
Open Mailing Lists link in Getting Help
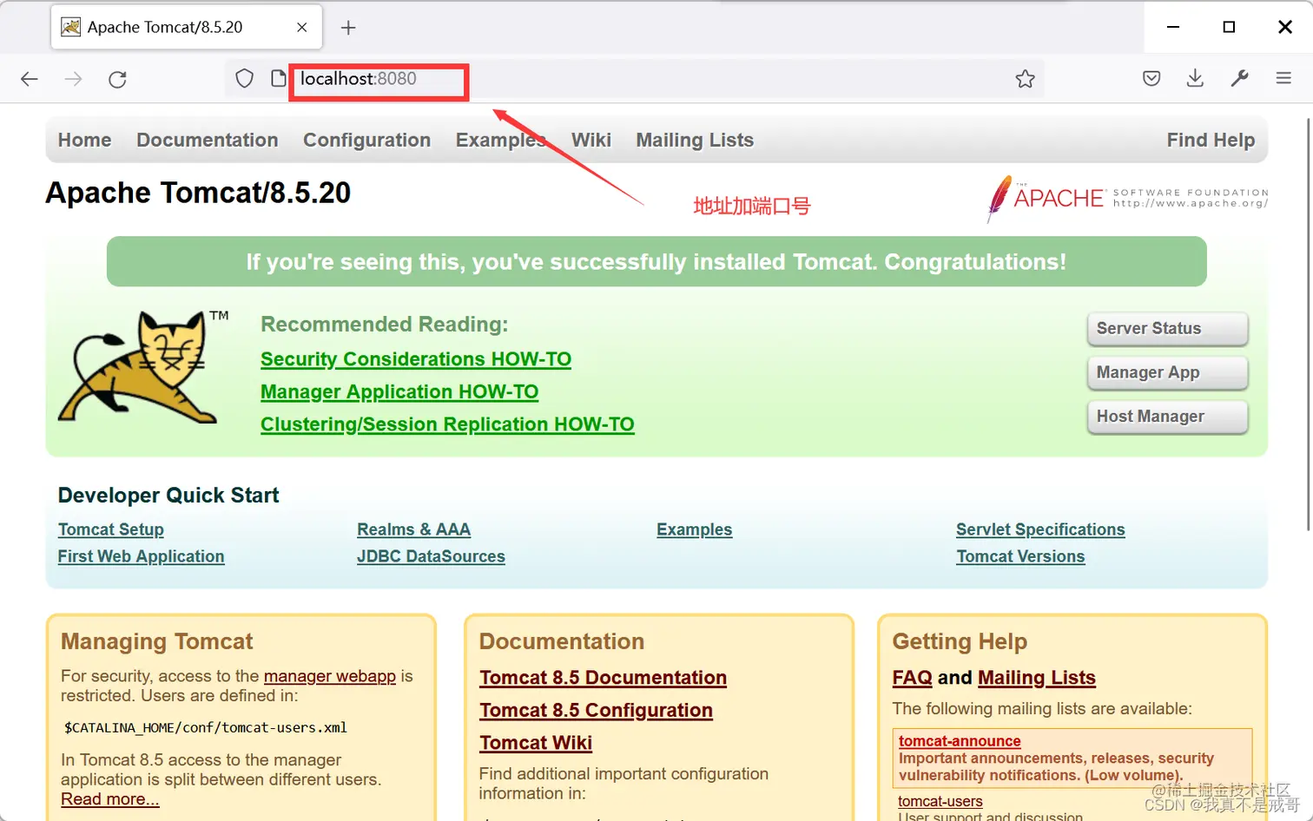tap(1037, 678)
